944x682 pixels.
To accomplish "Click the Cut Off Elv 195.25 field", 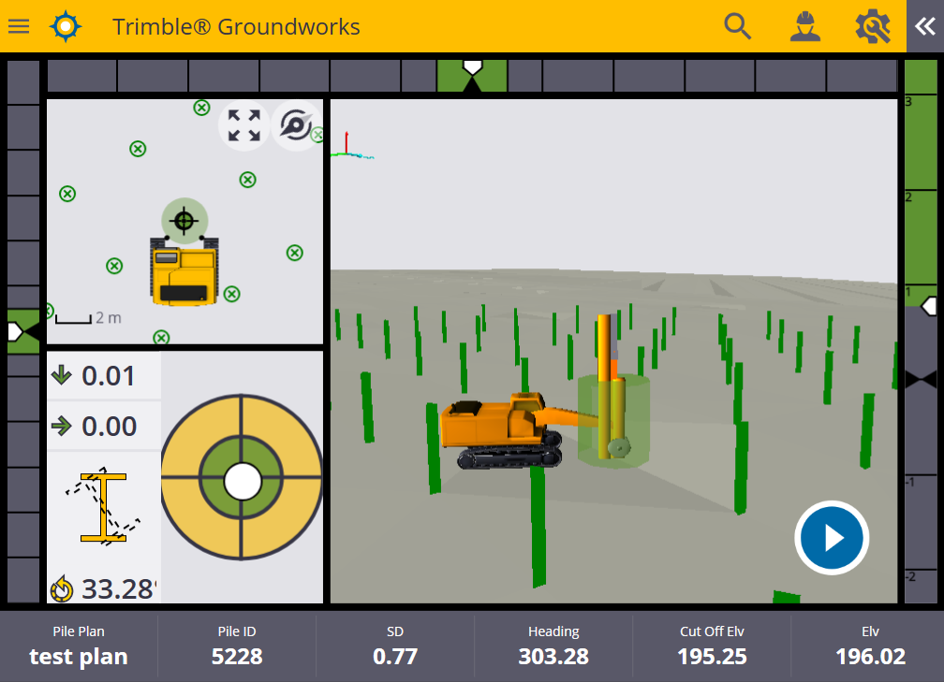I will pos(712,646).
